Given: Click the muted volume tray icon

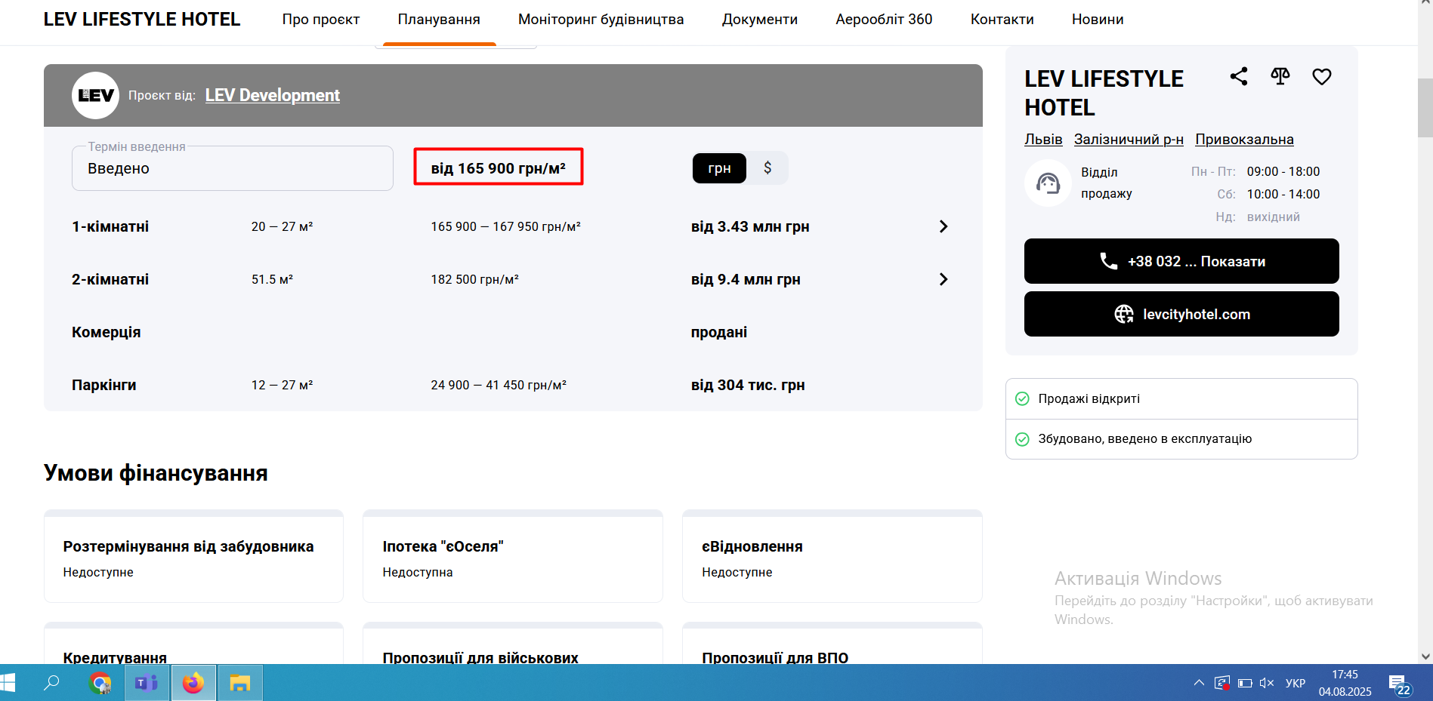Looking at the screenshot, I should 1267,684.
